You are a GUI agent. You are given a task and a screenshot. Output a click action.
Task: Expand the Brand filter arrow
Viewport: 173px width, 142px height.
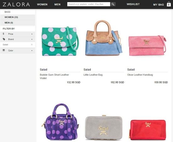(32, 39)
